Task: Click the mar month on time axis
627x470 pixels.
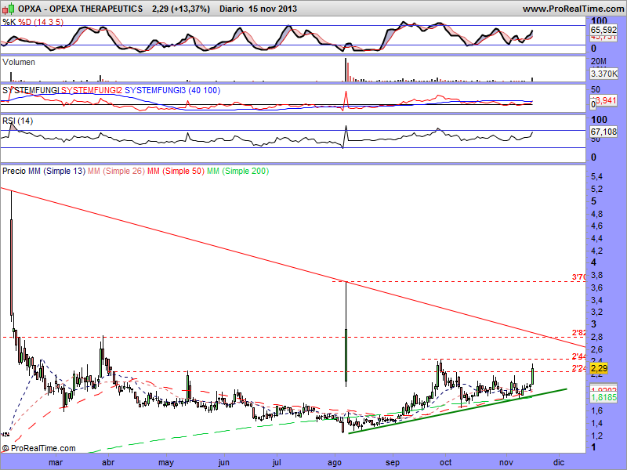Action: click(56, 462)
